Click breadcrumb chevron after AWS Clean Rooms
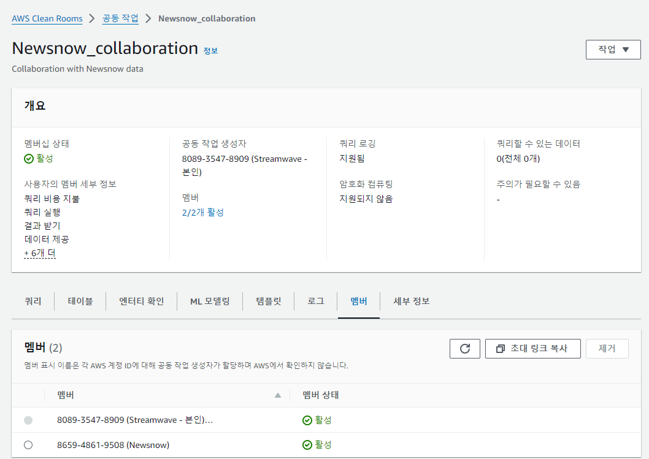649x459 pixels. [x=92, y=18]
